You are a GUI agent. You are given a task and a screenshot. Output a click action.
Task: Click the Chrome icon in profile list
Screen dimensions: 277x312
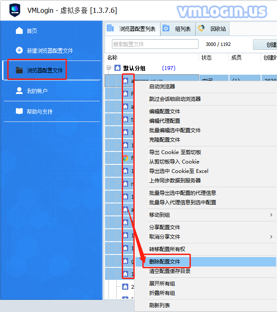126,158
